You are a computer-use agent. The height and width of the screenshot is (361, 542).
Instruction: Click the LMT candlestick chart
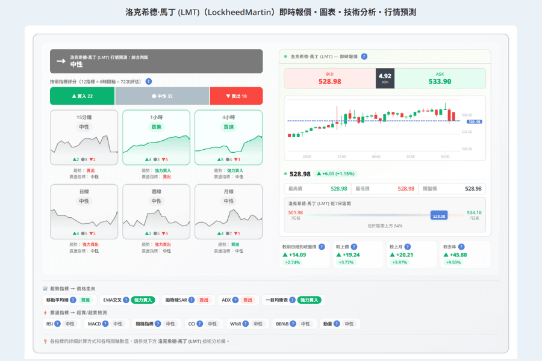point(385,128)
